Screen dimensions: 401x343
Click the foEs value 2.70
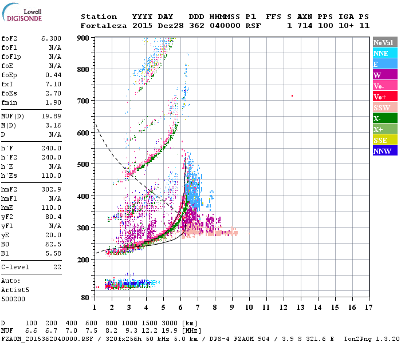(53, 93)
